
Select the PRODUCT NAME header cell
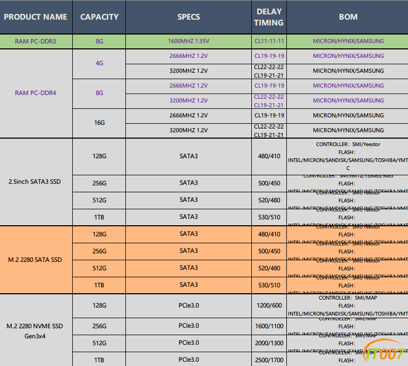36,17
